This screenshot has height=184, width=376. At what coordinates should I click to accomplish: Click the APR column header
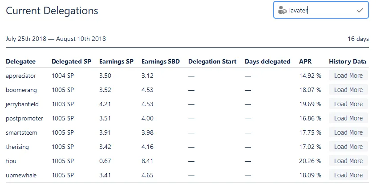(x=305, y=62)
